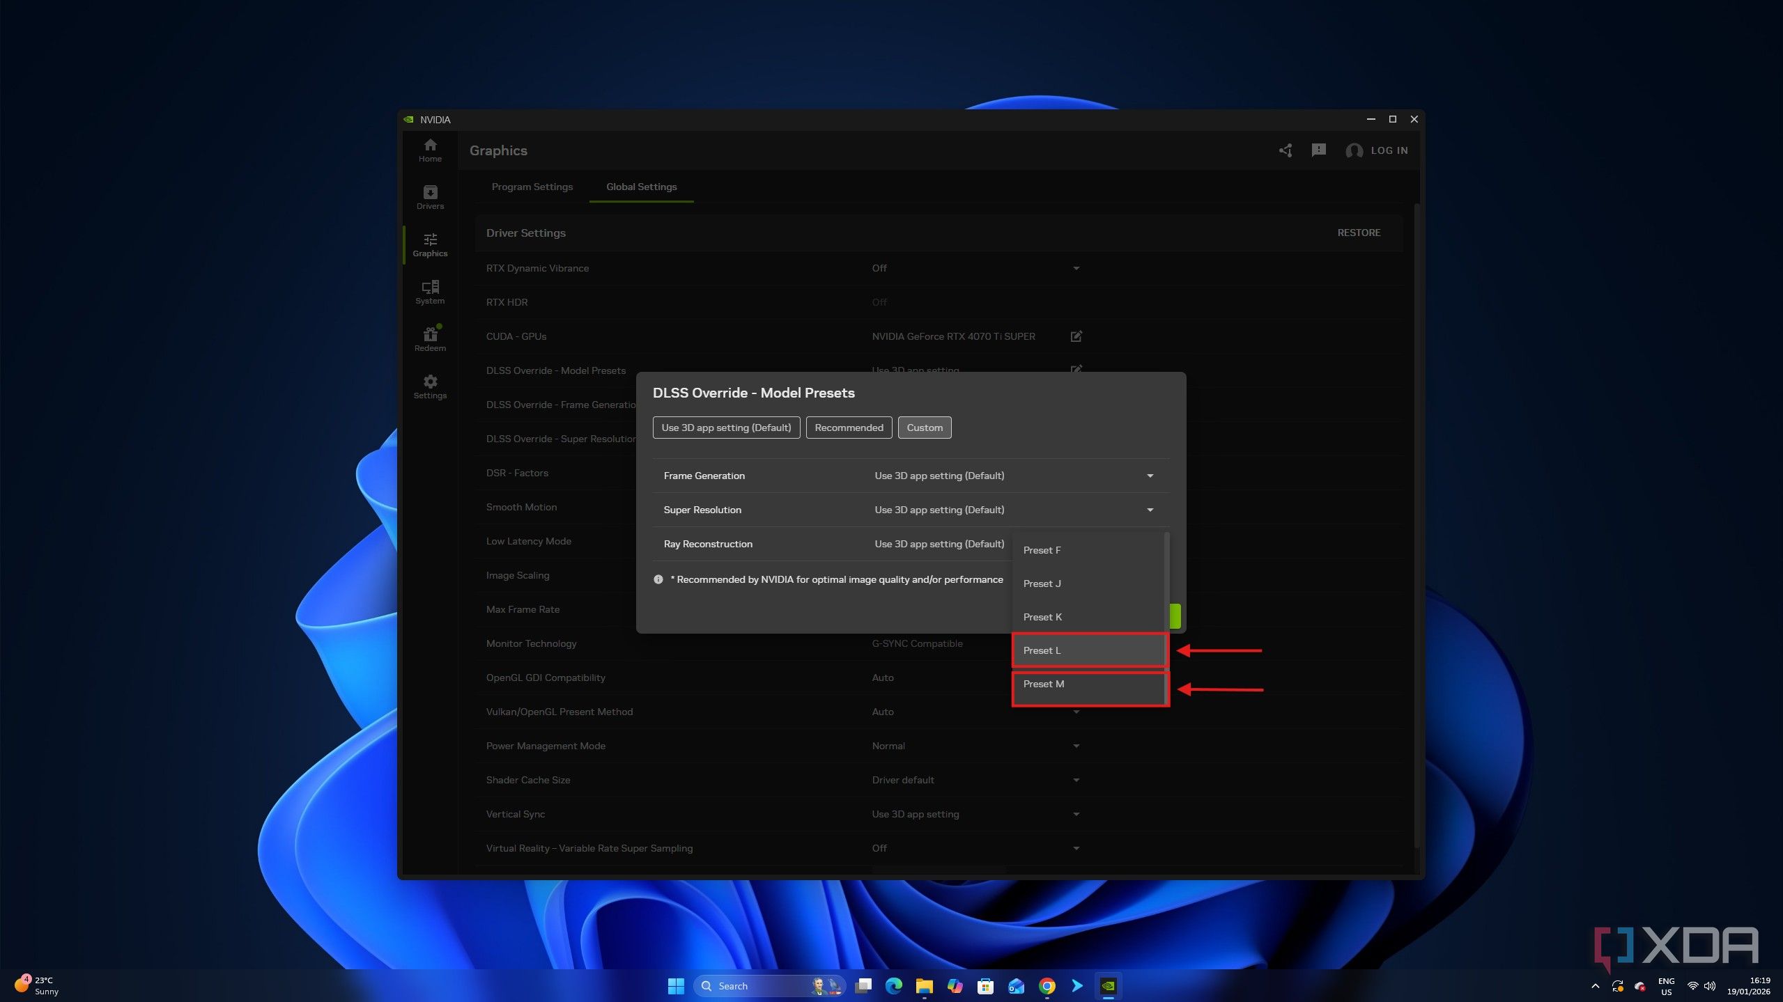Open the Home section in NVIDIA sidebar

point(430,150)
